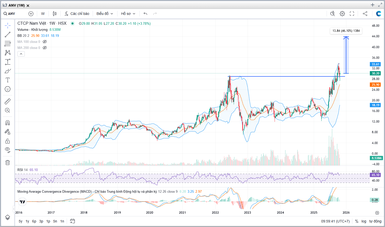This screenshot has height=227, width=385.
Task: Set time range to 1n
Action: tap(62, 221)
